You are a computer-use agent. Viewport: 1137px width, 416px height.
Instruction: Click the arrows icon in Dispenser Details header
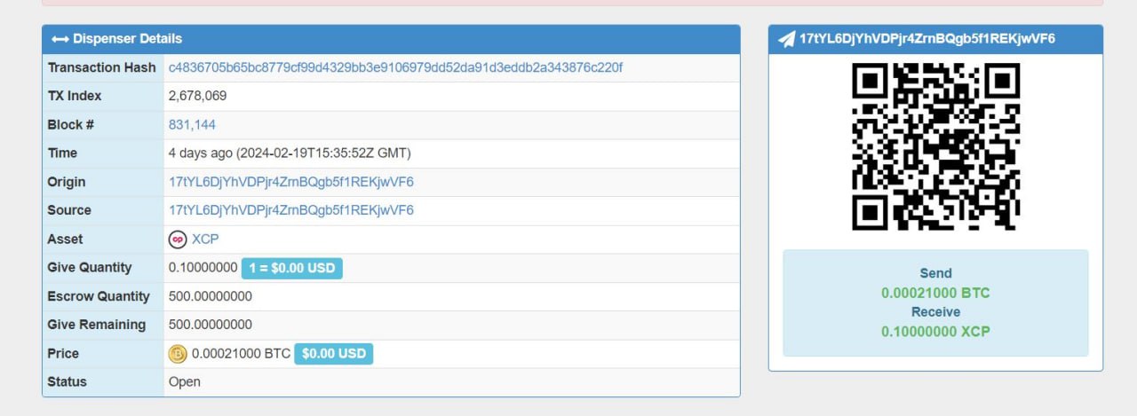click(60, 39)
